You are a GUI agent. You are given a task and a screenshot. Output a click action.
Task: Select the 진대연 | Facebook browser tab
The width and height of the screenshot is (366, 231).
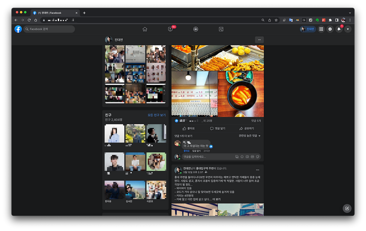point(55,13)
